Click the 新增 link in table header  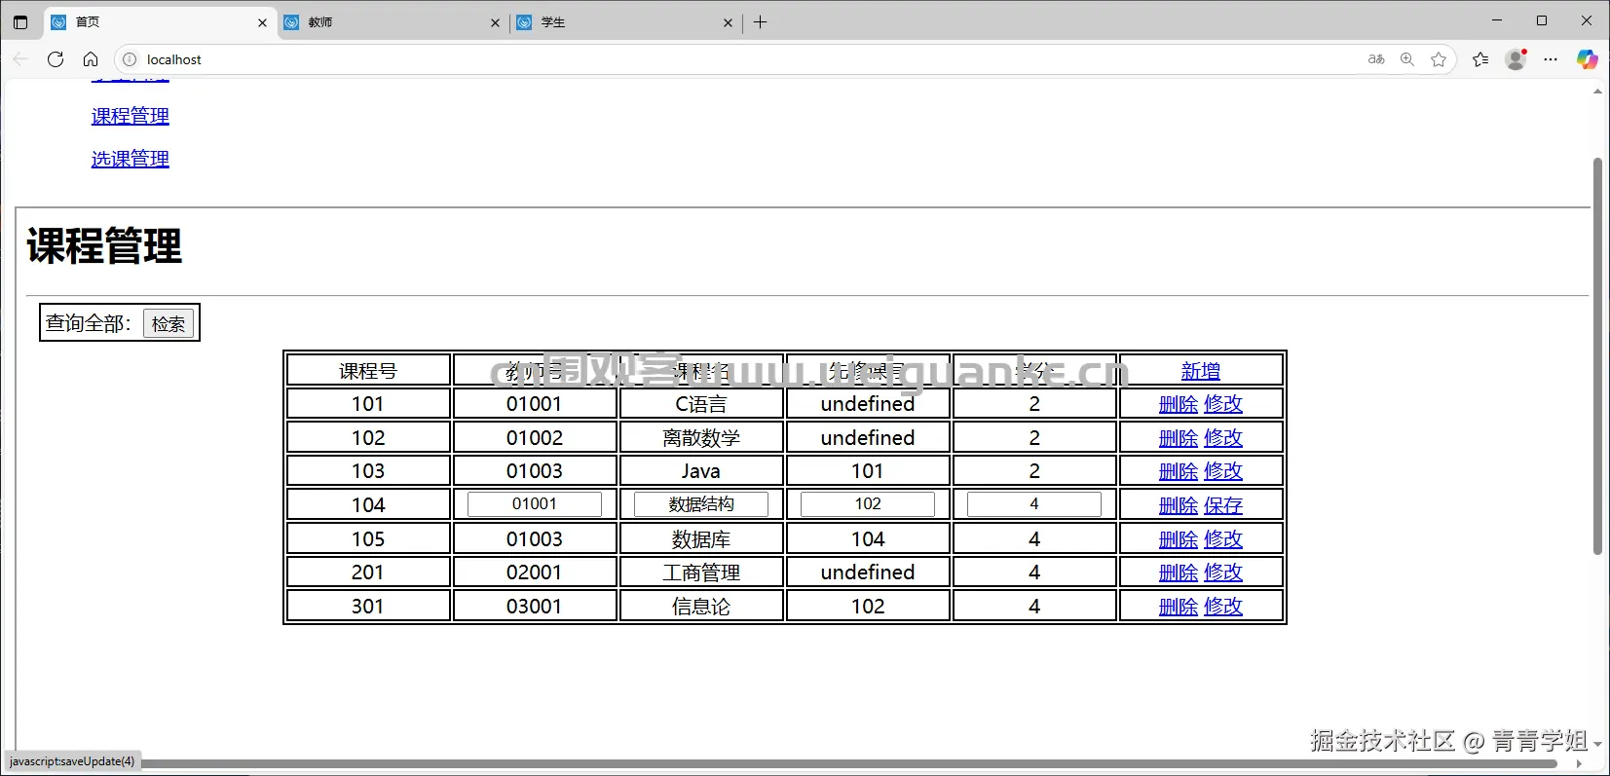pyautogui.click(x=1201, y=371)
